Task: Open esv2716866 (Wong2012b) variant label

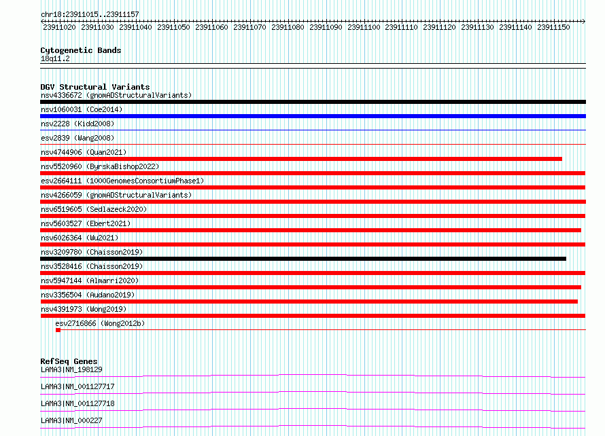Action: (x=100, y=323)
